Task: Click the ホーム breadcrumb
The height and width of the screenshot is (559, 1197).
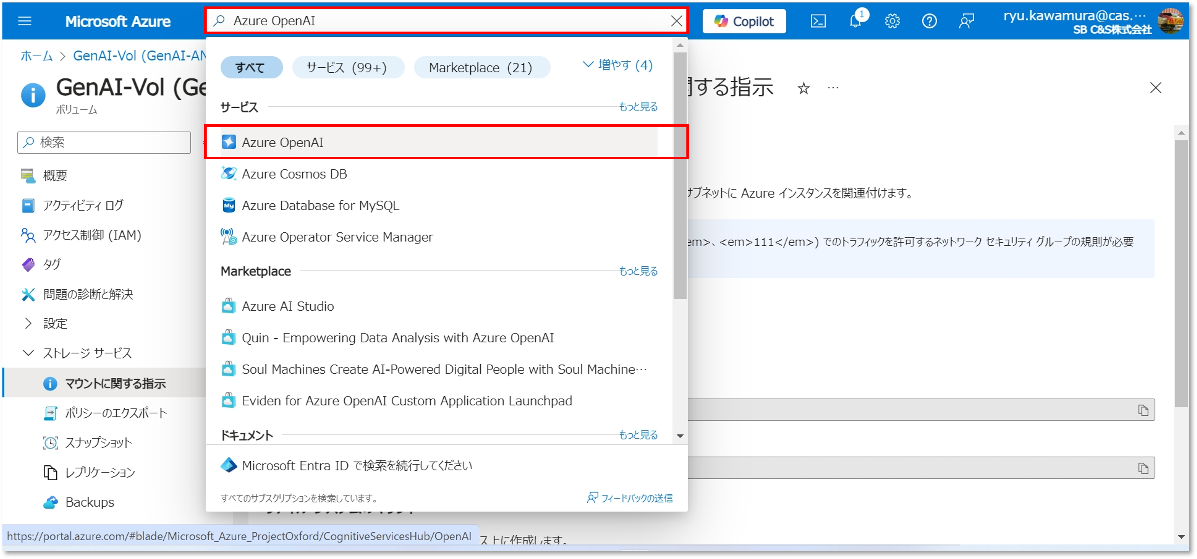Action: pos(37,56)
